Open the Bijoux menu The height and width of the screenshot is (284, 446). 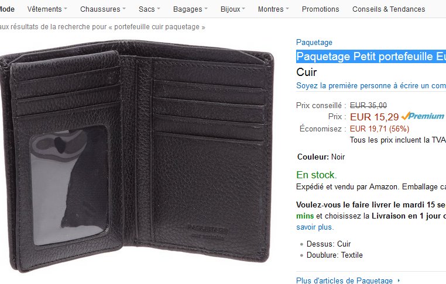(233, 9)
